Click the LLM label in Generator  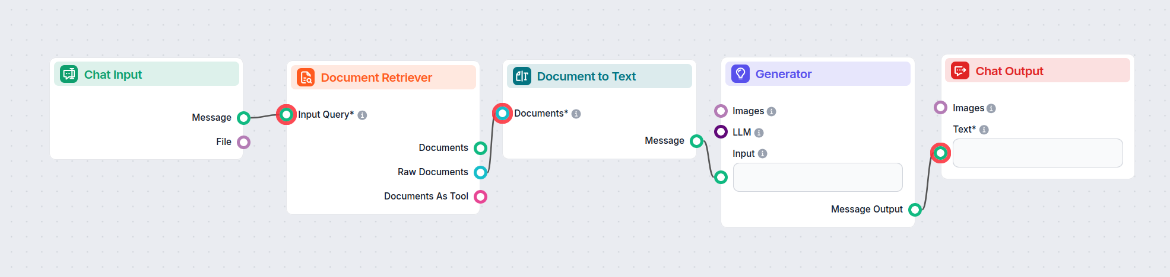coord(742,132)
